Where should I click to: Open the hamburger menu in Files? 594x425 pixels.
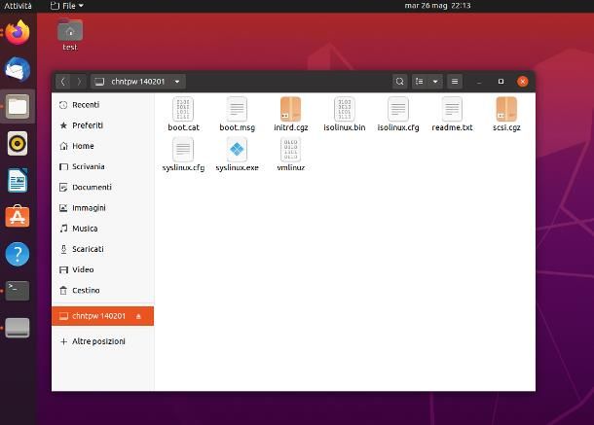click(455, 82)
